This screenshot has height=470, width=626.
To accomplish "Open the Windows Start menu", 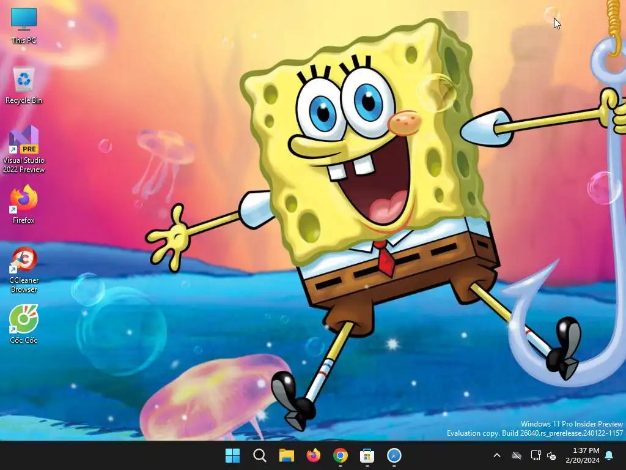I will click(232, 455).
